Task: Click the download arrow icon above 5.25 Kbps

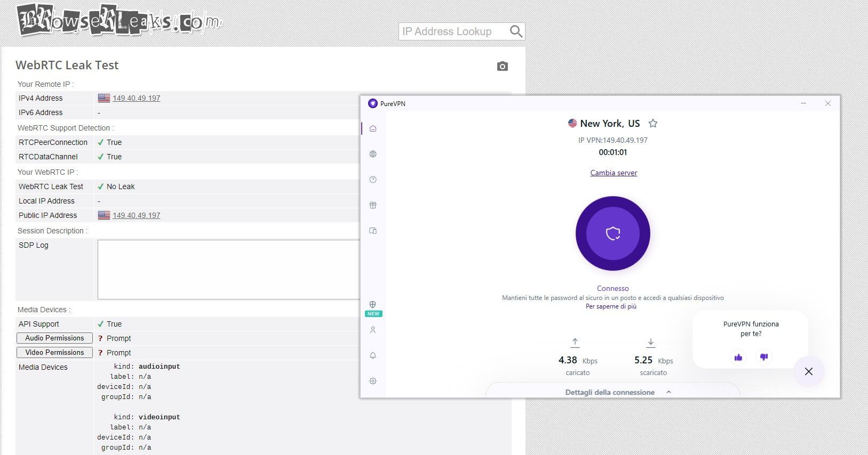Action: click(x=651, y=343)
